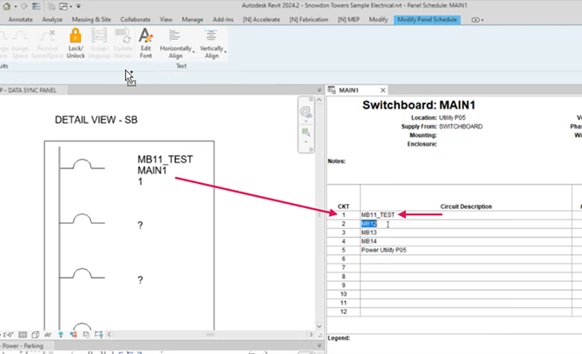This screenshot has height=354, width=582.
Task: Toggle ribbon display minimize button
Action: 475,20
